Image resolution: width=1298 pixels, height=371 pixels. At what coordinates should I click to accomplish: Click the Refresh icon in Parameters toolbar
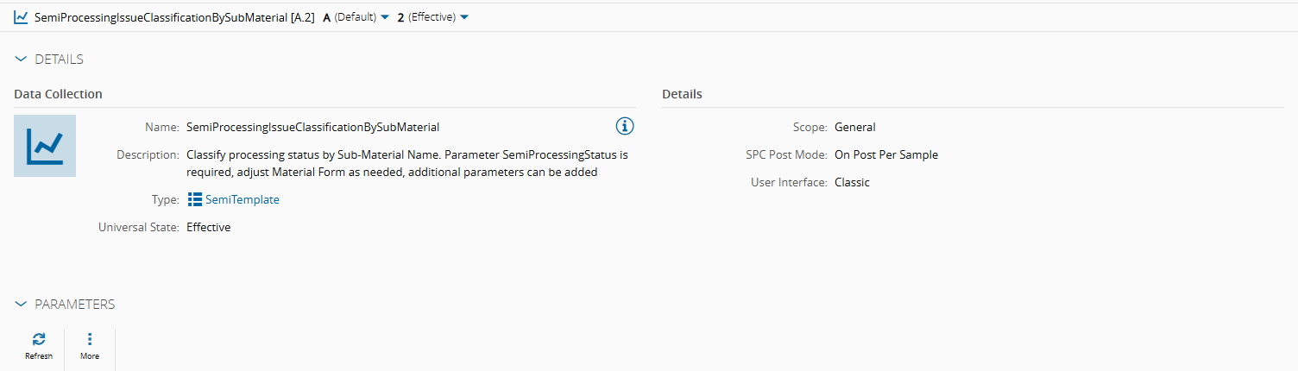(38, 340)
